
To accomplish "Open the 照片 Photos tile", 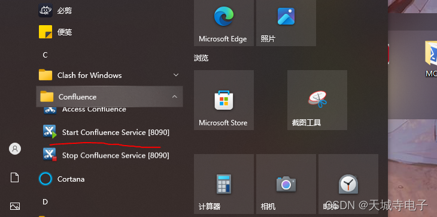I will 286,23.
